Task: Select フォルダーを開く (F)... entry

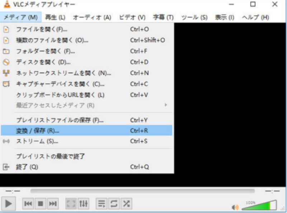Action: point(86,51)
